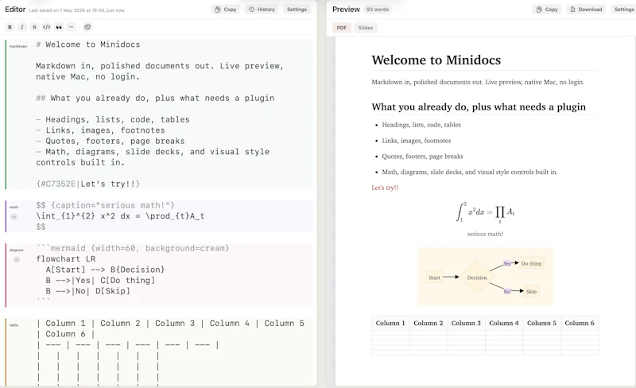Copy the preview output

point(547,10)
